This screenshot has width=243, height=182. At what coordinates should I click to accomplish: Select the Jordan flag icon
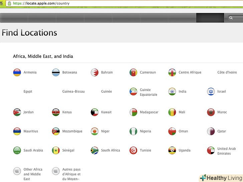[17, 112]
